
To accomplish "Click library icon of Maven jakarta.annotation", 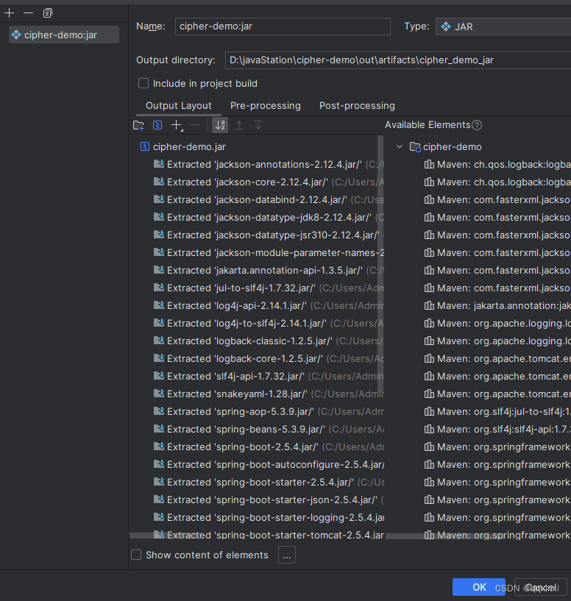I will 429,305.
